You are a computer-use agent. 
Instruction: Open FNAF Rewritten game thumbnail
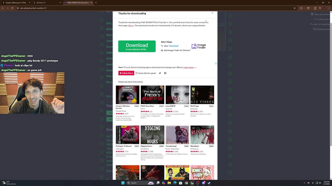[152, 95]
